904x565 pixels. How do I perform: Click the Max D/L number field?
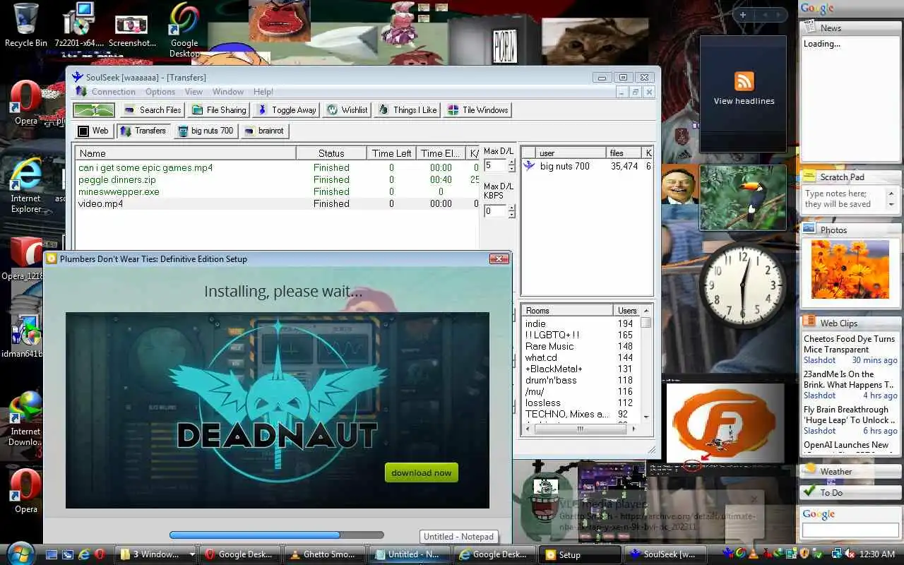click(x=495, y=166)
